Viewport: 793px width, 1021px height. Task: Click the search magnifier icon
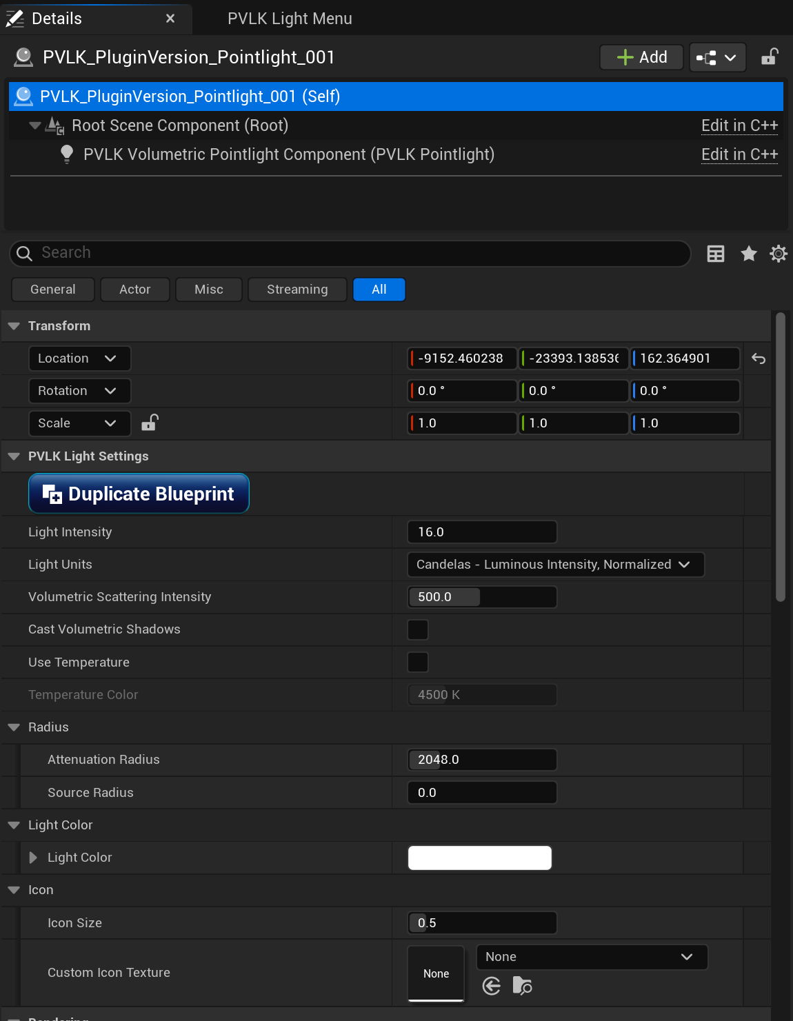[x=24, y=254]
